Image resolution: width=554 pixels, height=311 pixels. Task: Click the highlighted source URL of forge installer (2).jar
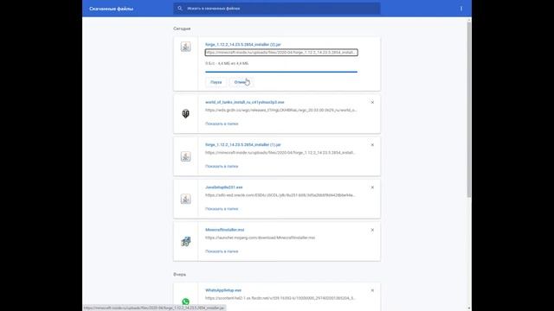281,53
